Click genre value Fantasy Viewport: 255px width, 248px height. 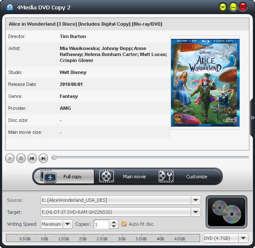point(69,96)
